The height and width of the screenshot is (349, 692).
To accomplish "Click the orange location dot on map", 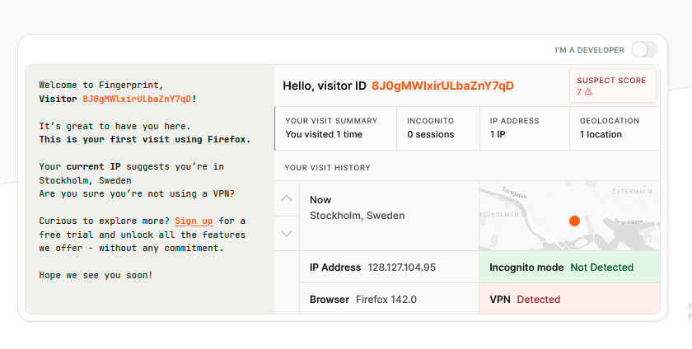I will tap(574, 221).
